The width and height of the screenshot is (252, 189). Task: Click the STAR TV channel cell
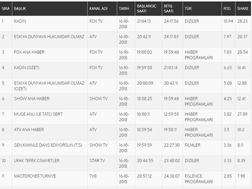coord(97,161)
